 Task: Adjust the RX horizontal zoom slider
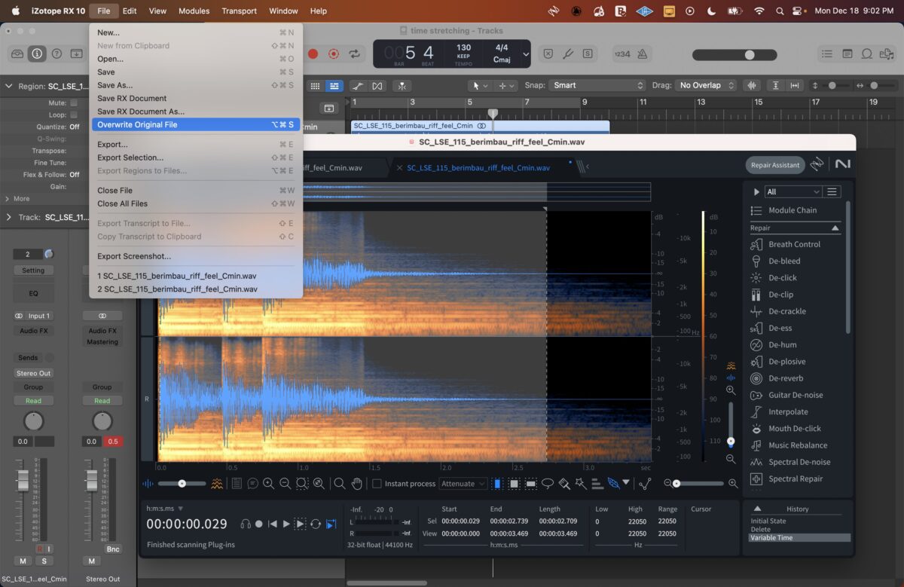(701, 483)
